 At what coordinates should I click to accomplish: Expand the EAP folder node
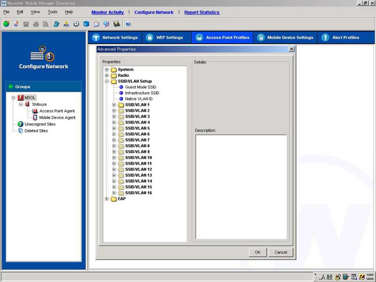pyautogui.click(x=107, y=199)
